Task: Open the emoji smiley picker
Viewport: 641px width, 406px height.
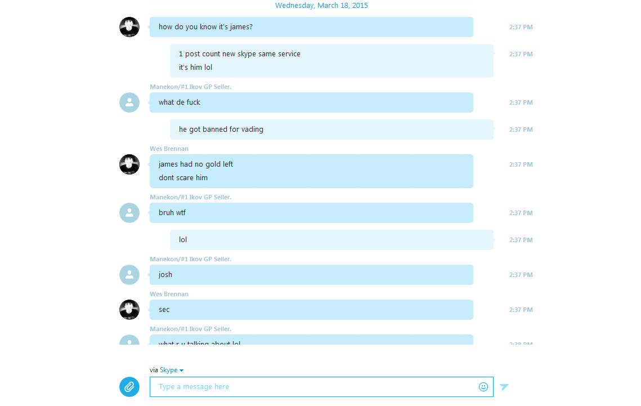Action: [x=483, y=387]
